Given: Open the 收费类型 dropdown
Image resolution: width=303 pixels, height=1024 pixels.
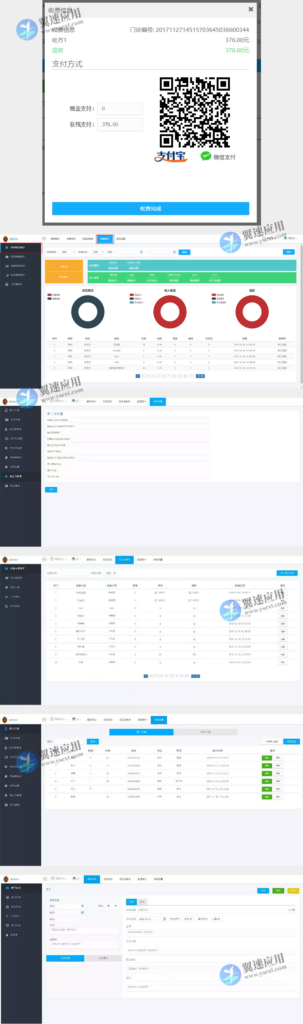Looking at the screenshot, I should (x=68, y=252).
